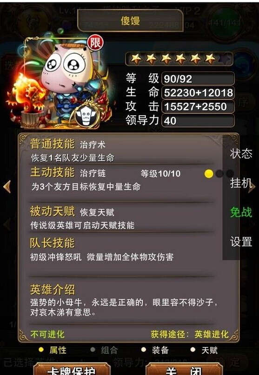Click the 关闭 close button
Image resolution: width=259 pixels, height=375 pixels.
(x=184, y=368)
